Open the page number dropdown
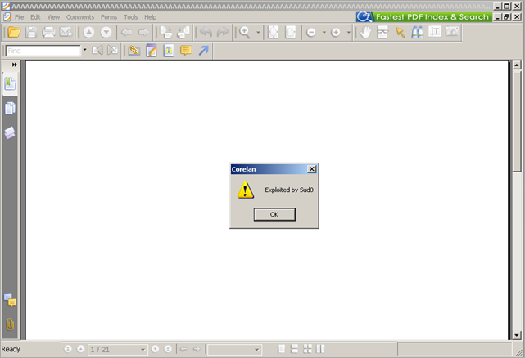The image size is (525, 358). click(x=143, y=350)
